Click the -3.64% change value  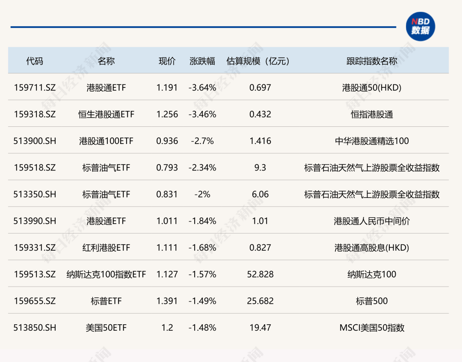coord(202,88)
